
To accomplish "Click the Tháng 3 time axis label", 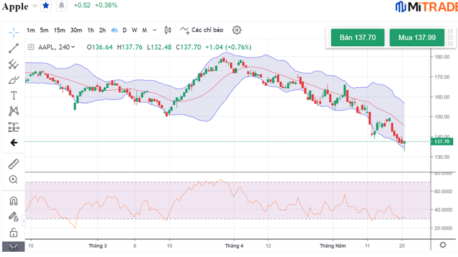I will tap(97, 246).
